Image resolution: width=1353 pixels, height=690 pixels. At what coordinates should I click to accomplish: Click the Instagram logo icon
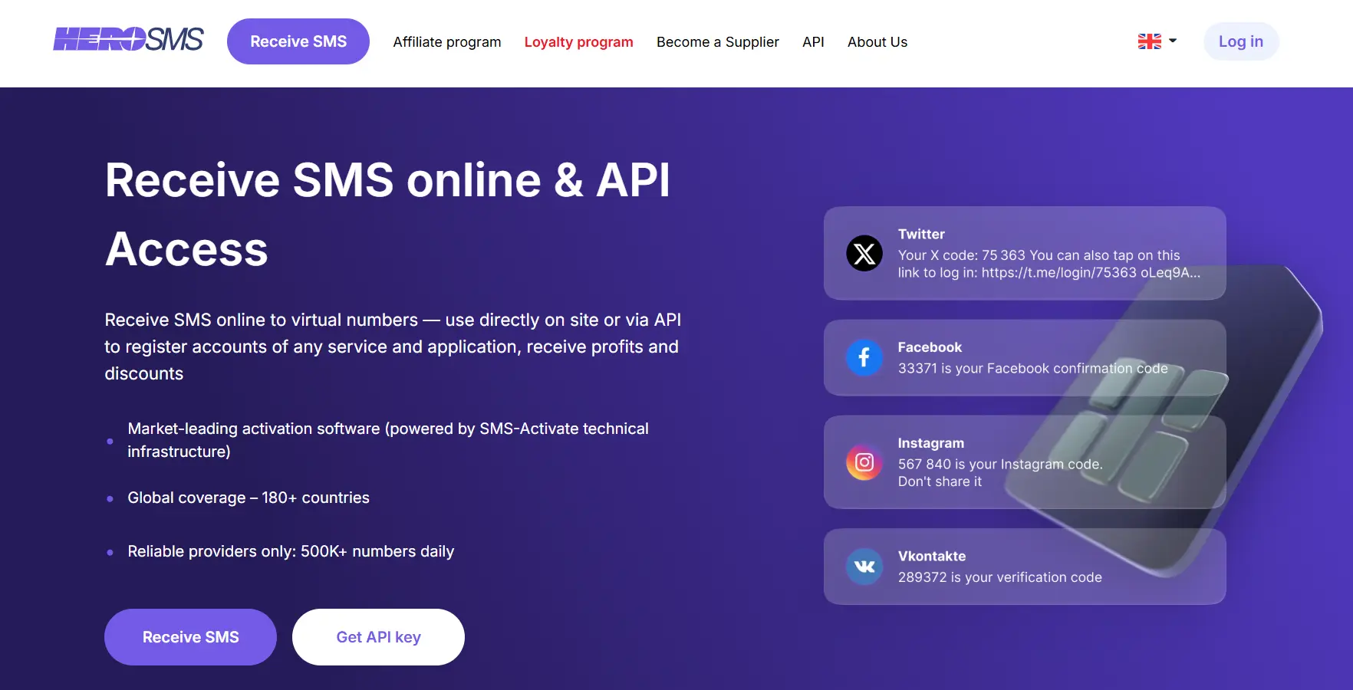coord(864,462)
